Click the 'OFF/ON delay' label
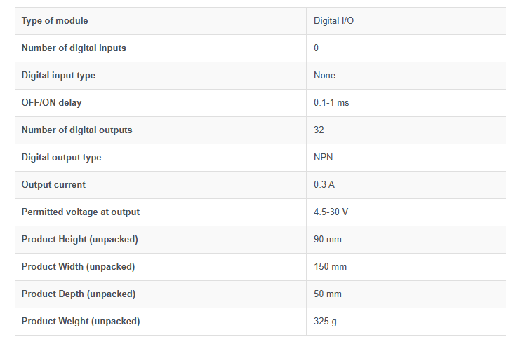Viewport: 506px width, 351px height. tap(51, 103)
